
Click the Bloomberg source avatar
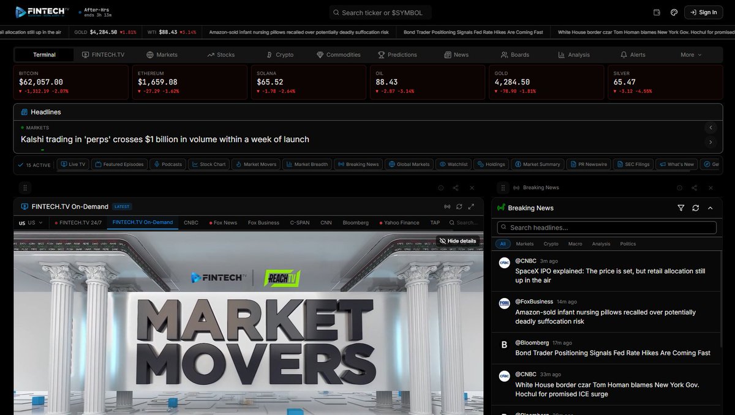click(504, 345)
